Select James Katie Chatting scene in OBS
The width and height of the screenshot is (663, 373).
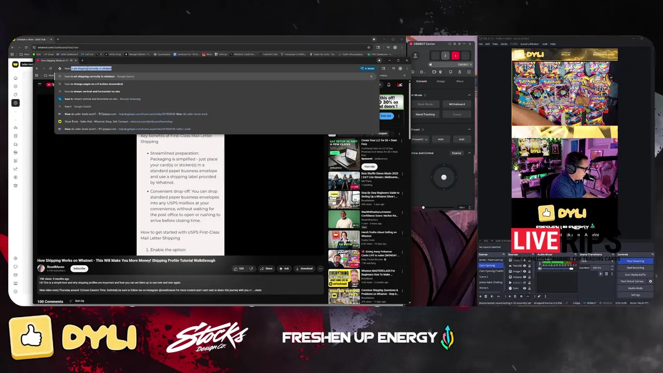pos(491,282)
